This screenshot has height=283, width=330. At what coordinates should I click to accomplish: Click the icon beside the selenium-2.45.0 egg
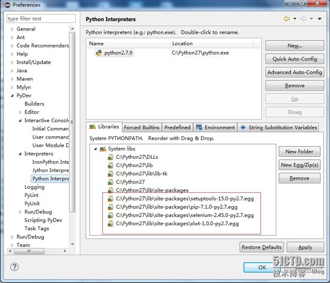[x=111, y=215]
